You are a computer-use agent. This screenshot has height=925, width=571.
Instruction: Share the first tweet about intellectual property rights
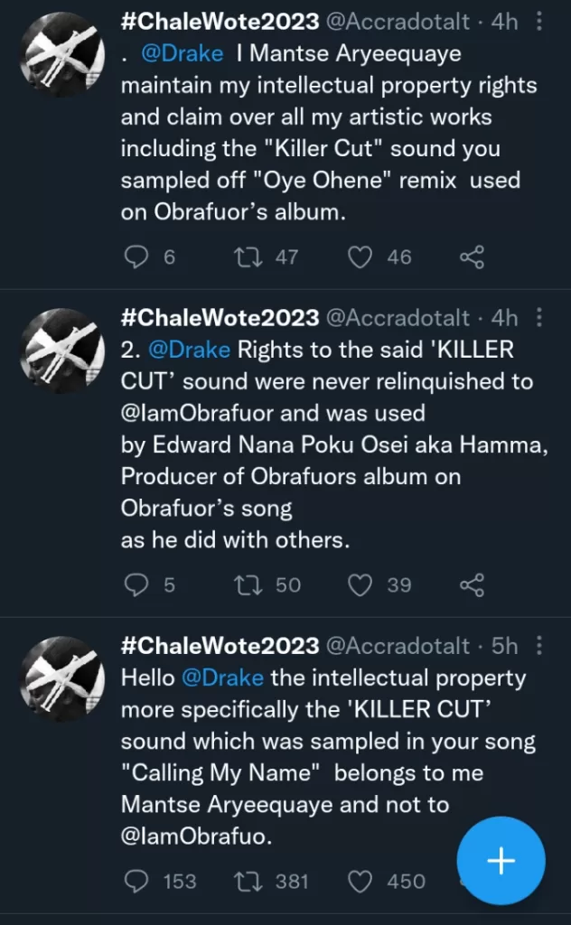pyautogui.click(x=472, y=257)
